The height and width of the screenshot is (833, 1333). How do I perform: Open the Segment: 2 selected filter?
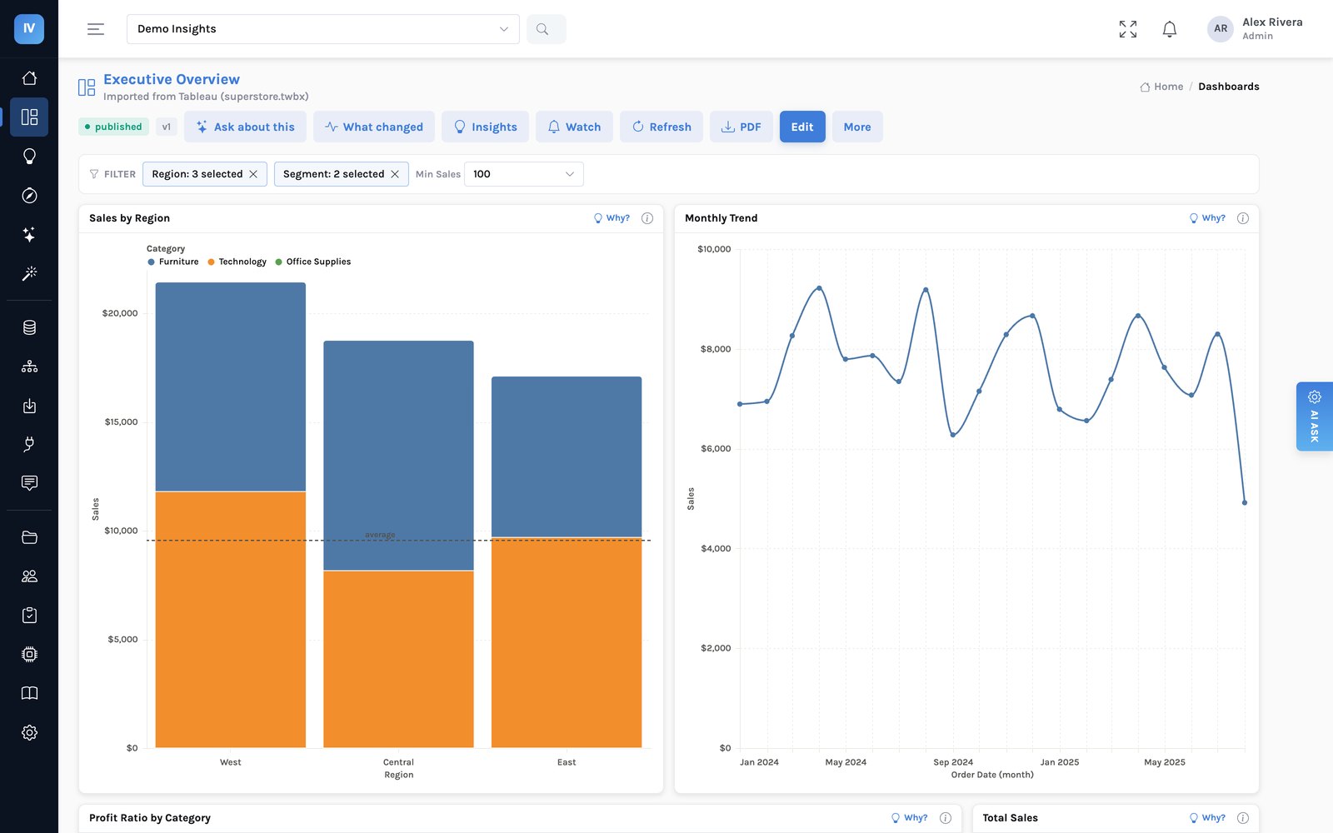coord(341,174)
